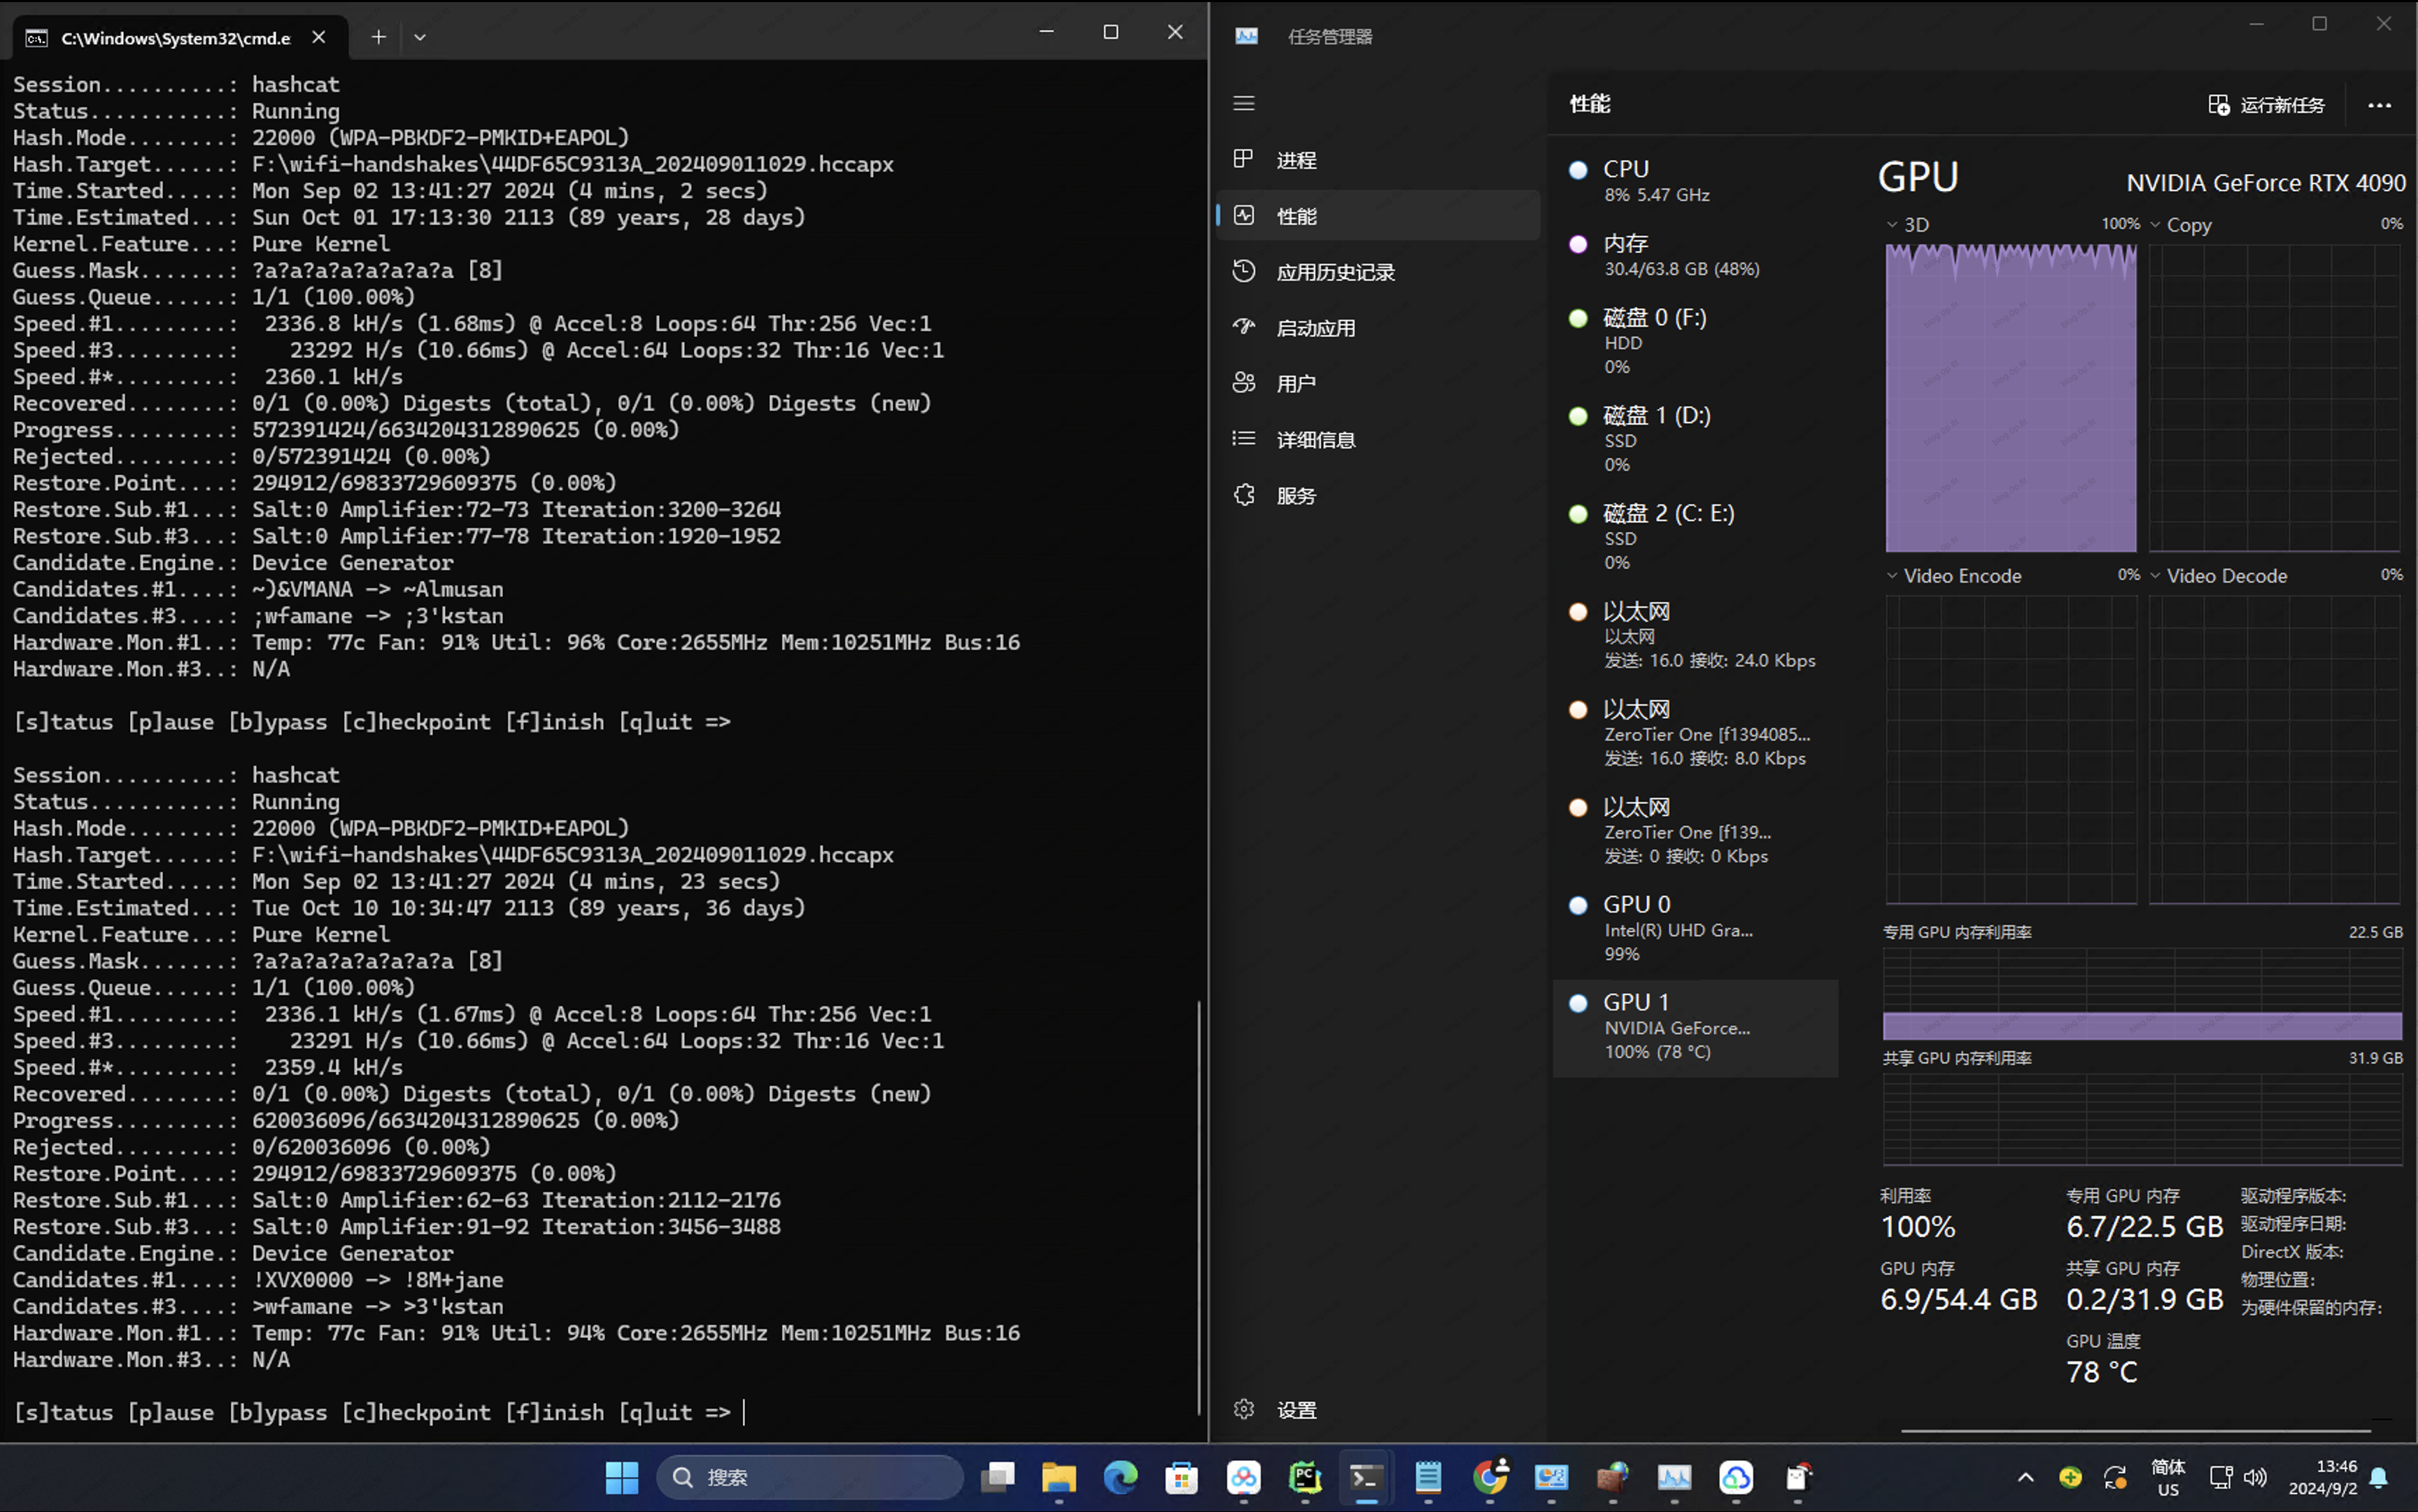Open the network status tray icon
The width and height of the screenshot is (2418, 1512).
2221,1477
